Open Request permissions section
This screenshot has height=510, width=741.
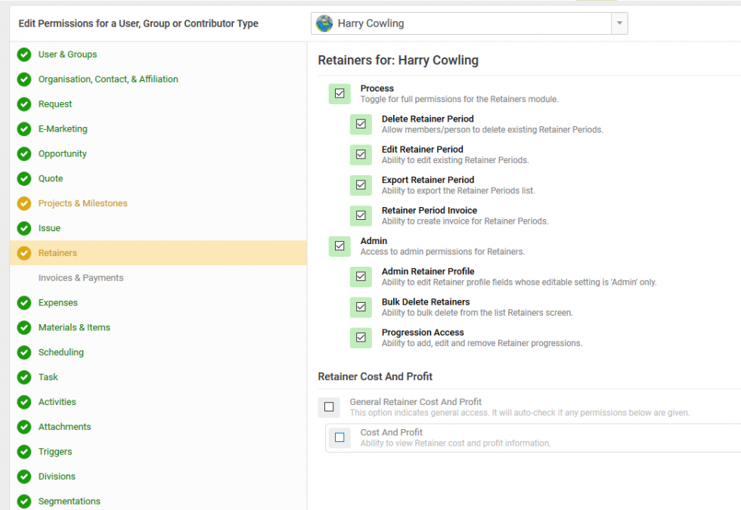click(x=55, y=104)
